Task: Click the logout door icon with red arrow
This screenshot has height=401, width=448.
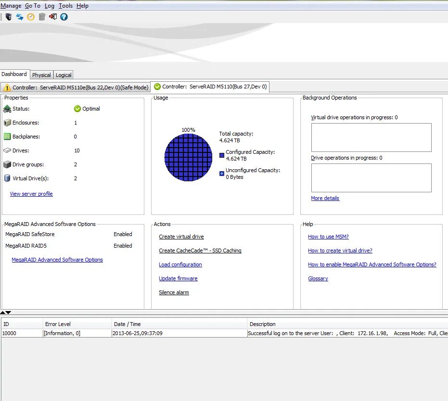Action: pyautogui.click(x=53, y=17)
